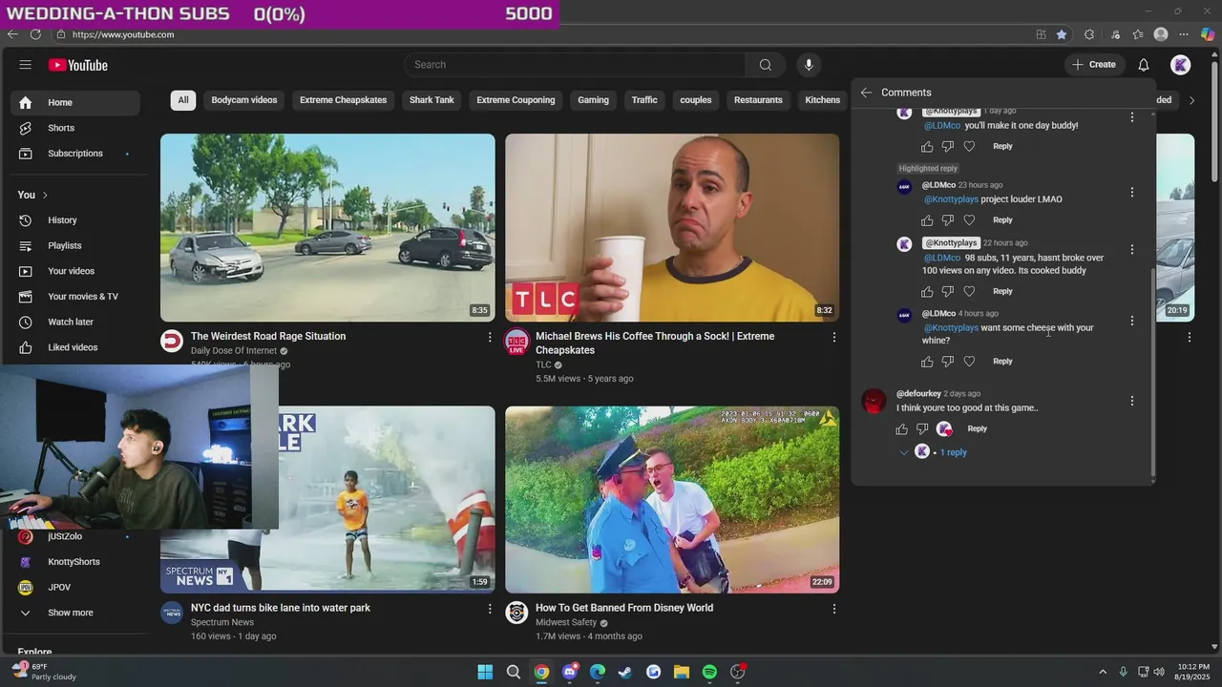The image size is (1222, 687).
Task: Click in the YouTube search field
Action: (575, 65)
